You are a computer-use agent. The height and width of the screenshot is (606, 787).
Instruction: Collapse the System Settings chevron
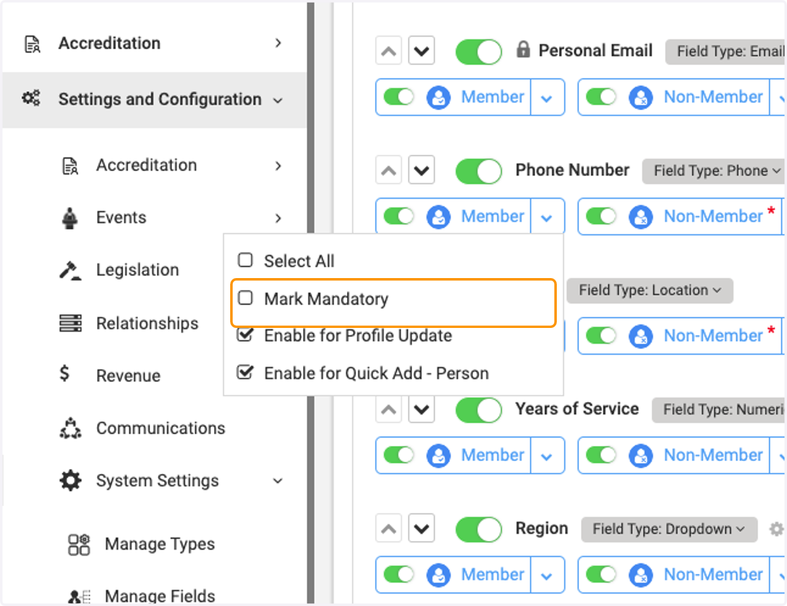point(278,481)
